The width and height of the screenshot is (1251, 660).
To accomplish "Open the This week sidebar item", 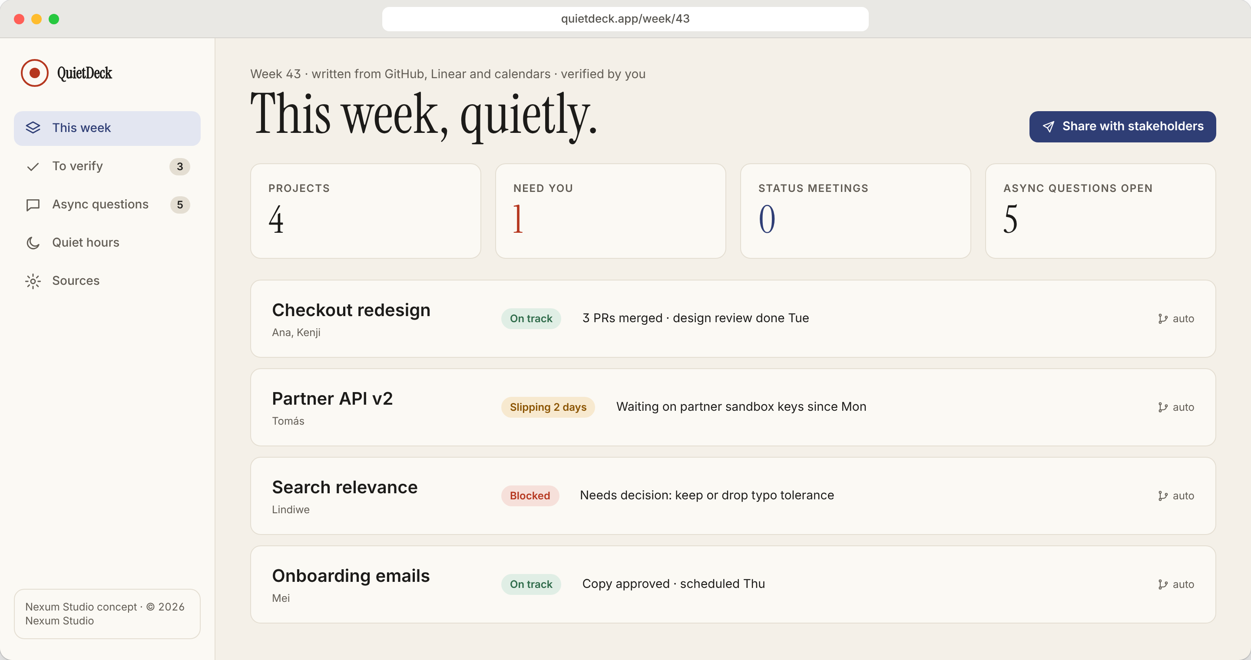I will (107, 128).
